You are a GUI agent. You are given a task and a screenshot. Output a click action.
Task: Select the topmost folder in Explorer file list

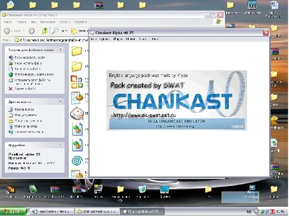[77, 51]
